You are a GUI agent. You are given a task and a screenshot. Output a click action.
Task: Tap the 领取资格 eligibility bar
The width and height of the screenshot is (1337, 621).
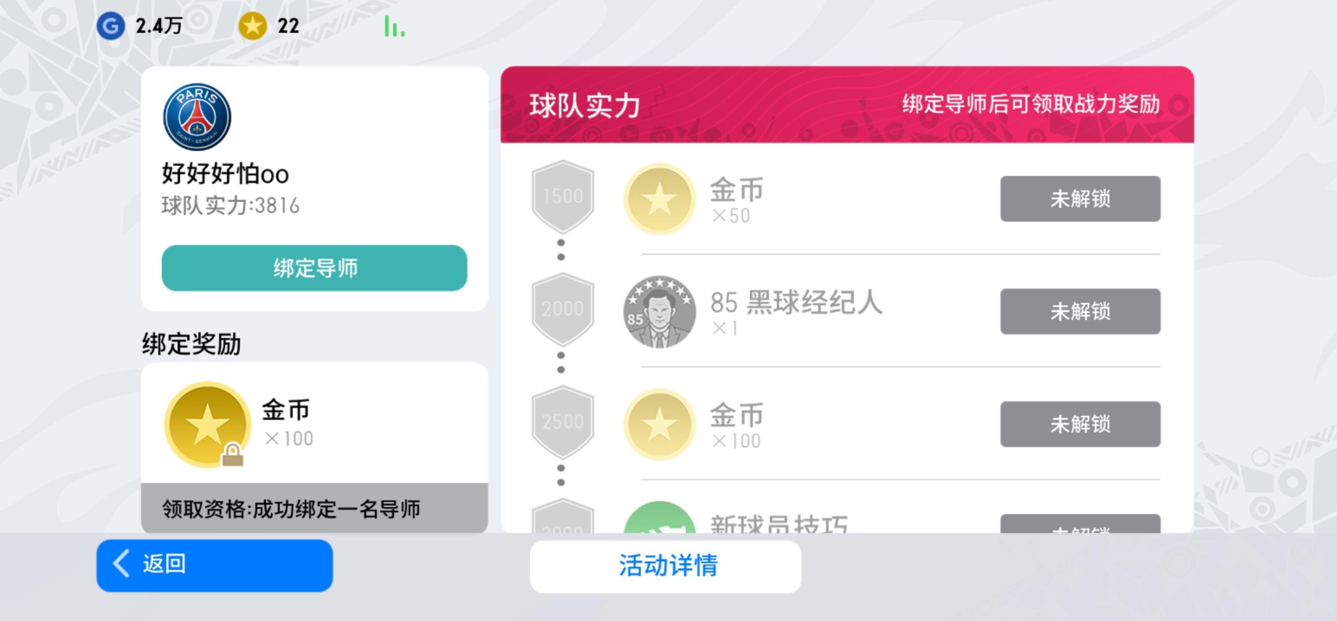tap(314, 508)
